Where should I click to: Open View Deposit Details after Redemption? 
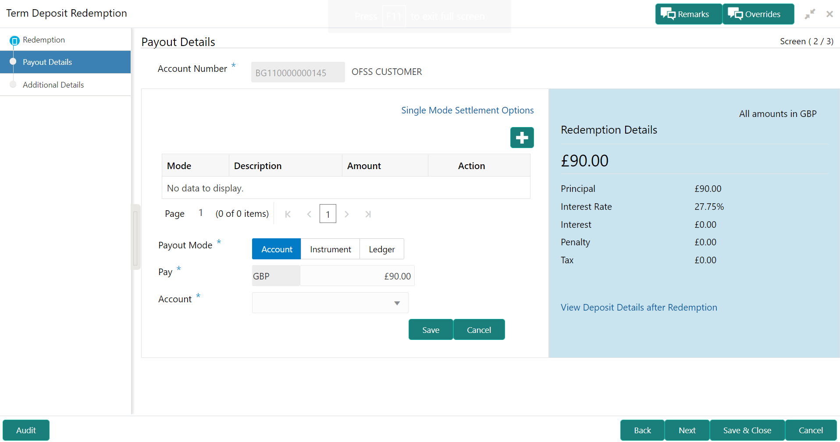639,308
